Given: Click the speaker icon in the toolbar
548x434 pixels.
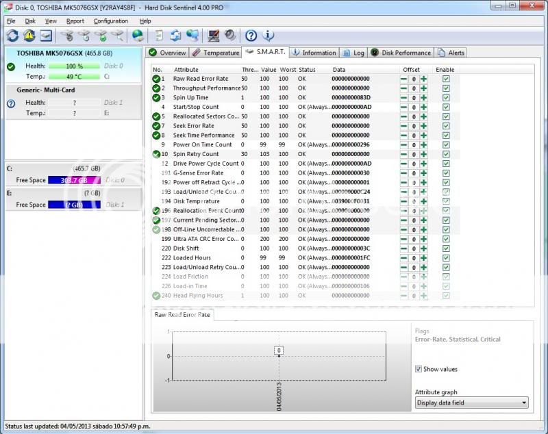Looking at the screenshot, I should coord(230,36).
